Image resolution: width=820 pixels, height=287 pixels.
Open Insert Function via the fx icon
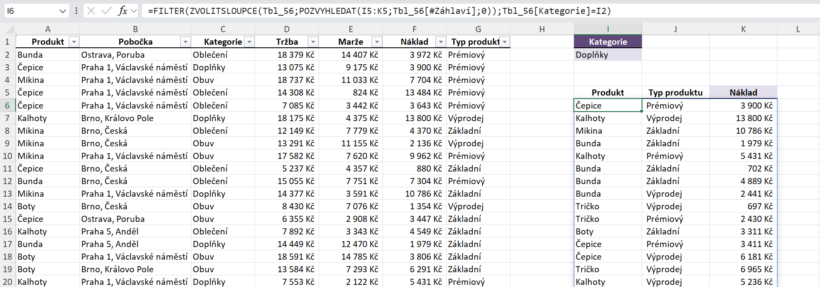[122, 11]
